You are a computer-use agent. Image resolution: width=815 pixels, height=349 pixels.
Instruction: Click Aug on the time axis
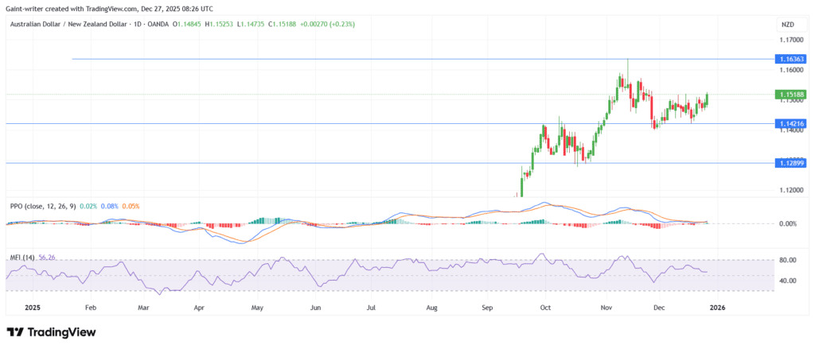pyautogui.click(x=431, y=308)
